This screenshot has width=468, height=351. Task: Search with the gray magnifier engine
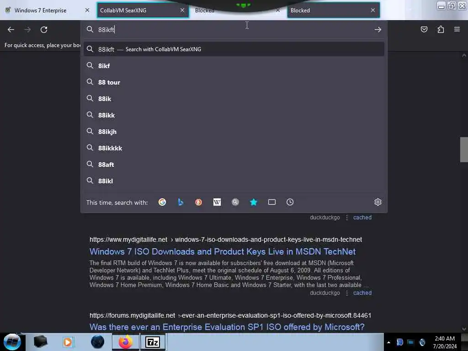[x=235, y=202]
